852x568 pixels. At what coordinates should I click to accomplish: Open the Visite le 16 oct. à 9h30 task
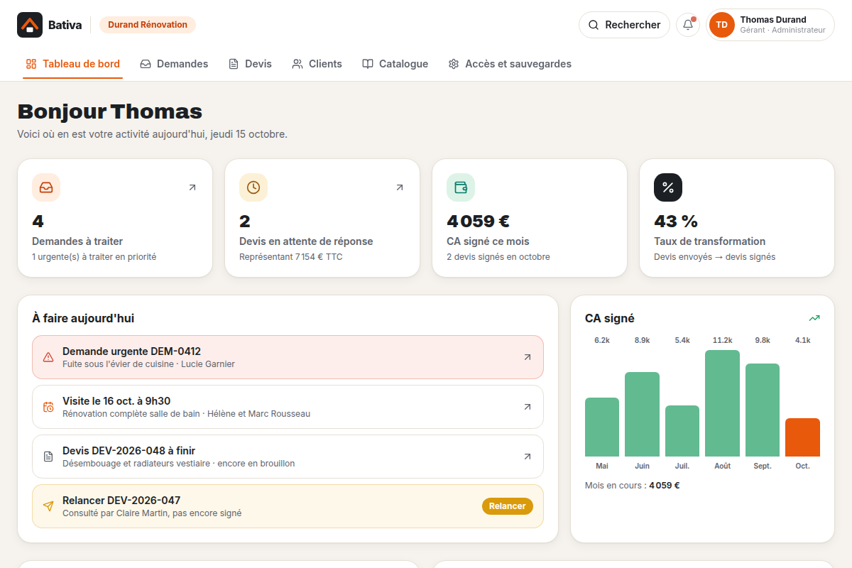288,407
